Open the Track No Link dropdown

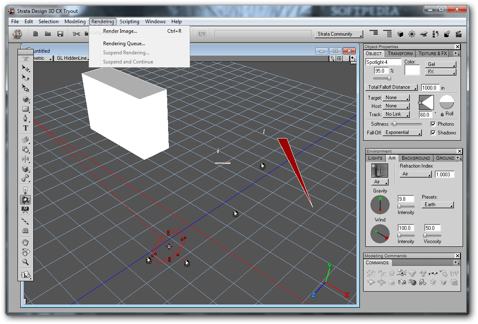[x=396, y=114]
